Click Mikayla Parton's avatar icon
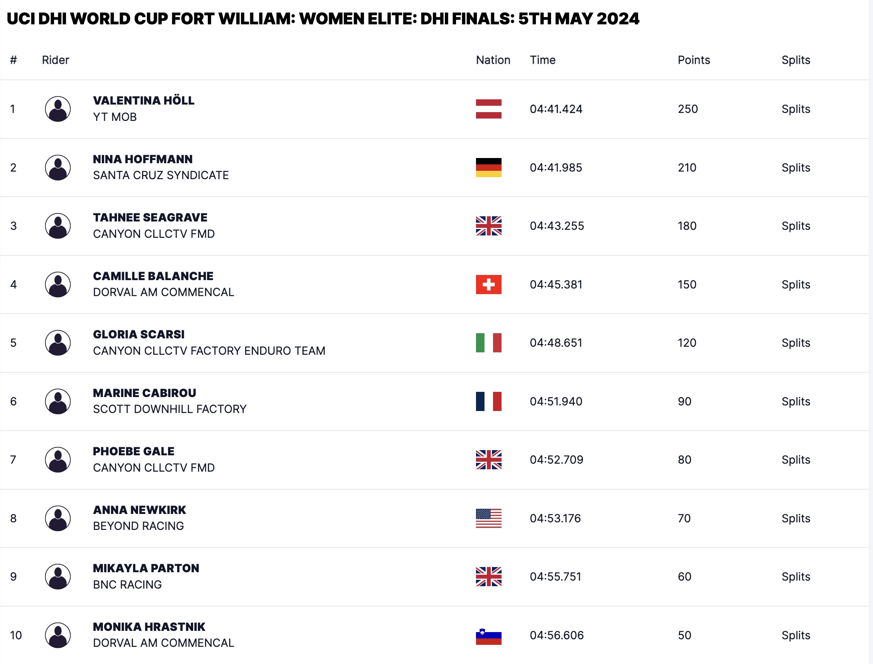 [x=58, y=577]
